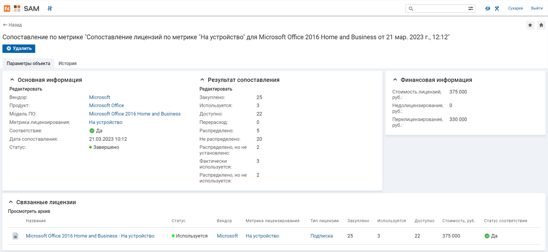
Task: Click the orange N logo icon
Action: (x=7, y=9)
